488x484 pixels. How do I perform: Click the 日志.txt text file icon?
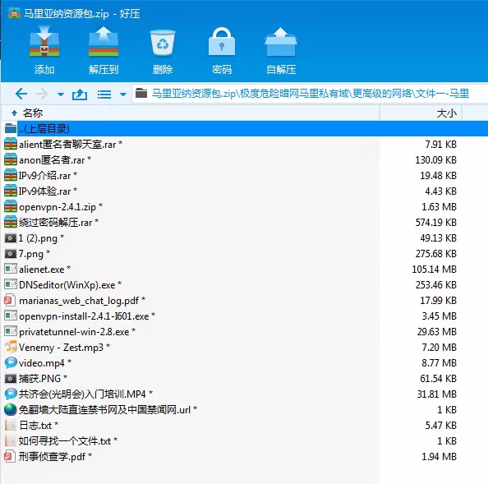(11, 425)
